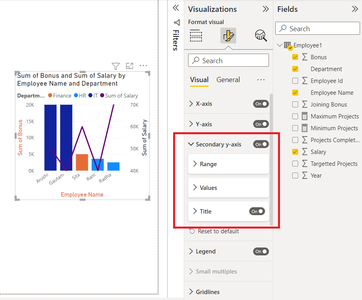
Task: Expand the Y-axis section
Action: (191, 124)
